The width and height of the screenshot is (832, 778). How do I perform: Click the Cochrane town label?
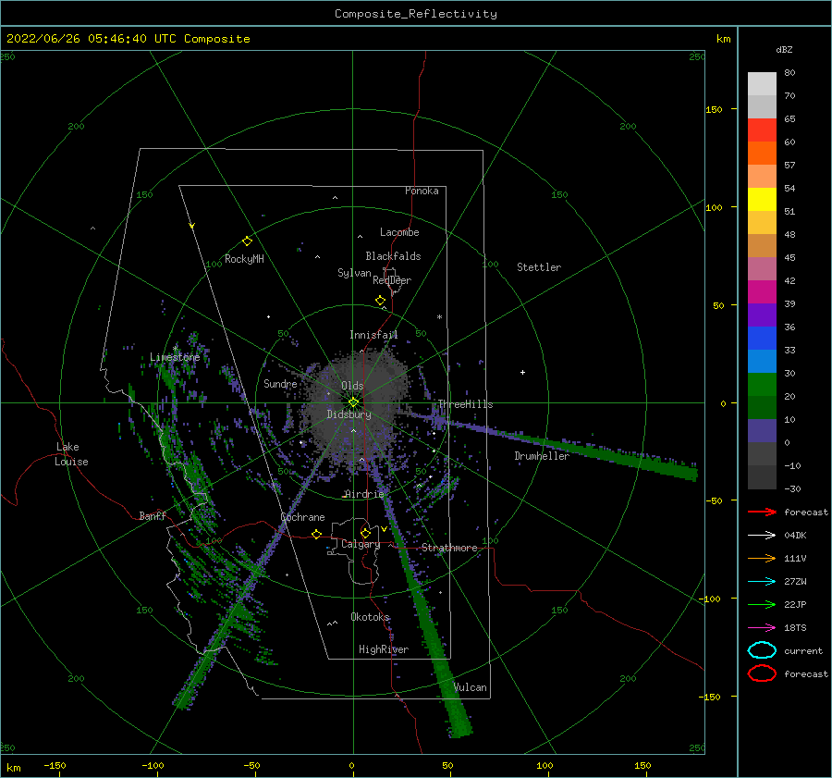(x=302, y=517)
